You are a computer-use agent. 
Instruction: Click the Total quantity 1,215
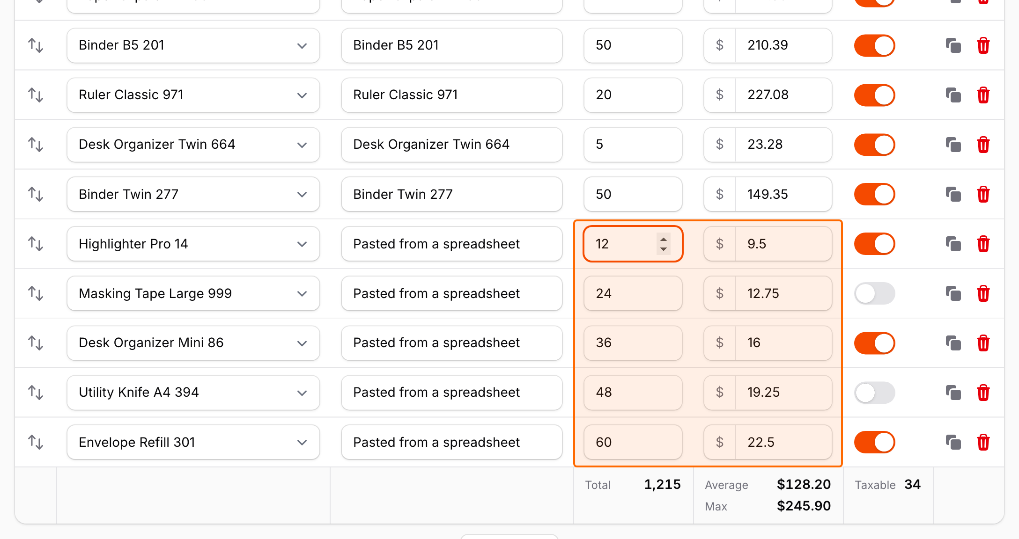pyautogui.click(x=662, y=485)
